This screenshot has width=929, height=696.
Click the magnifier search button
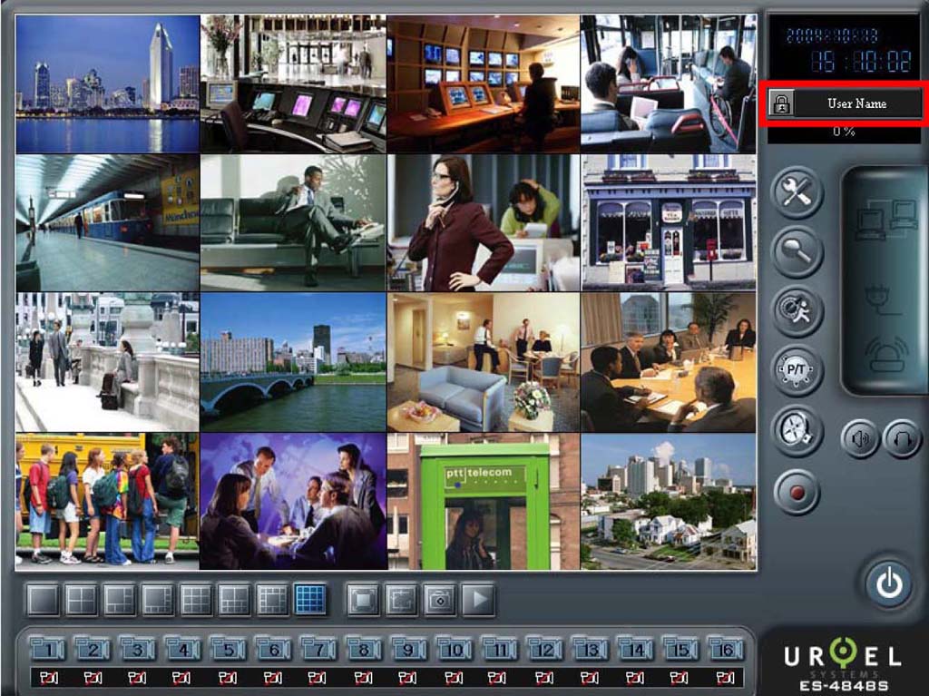coord(797,251)
